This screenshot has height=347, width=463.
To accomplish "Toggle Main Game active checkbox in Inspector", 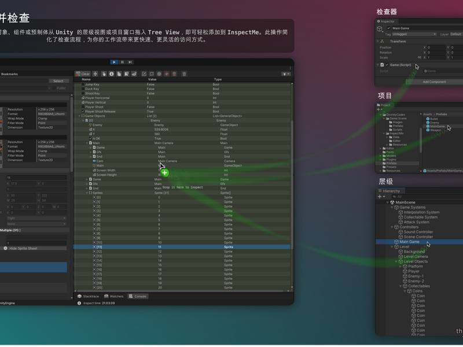I will pyautogui.click(x=388, y=28).
